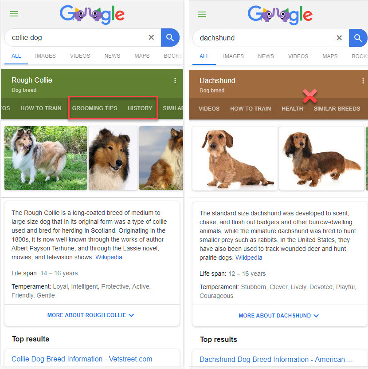The image size is (368, 369).
Task: Click search magnifier for dachshund query
Action: point(358,38)
